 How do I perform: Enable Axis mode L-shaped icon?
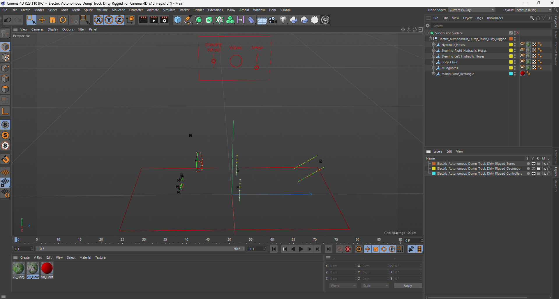[x=5, y=111]
